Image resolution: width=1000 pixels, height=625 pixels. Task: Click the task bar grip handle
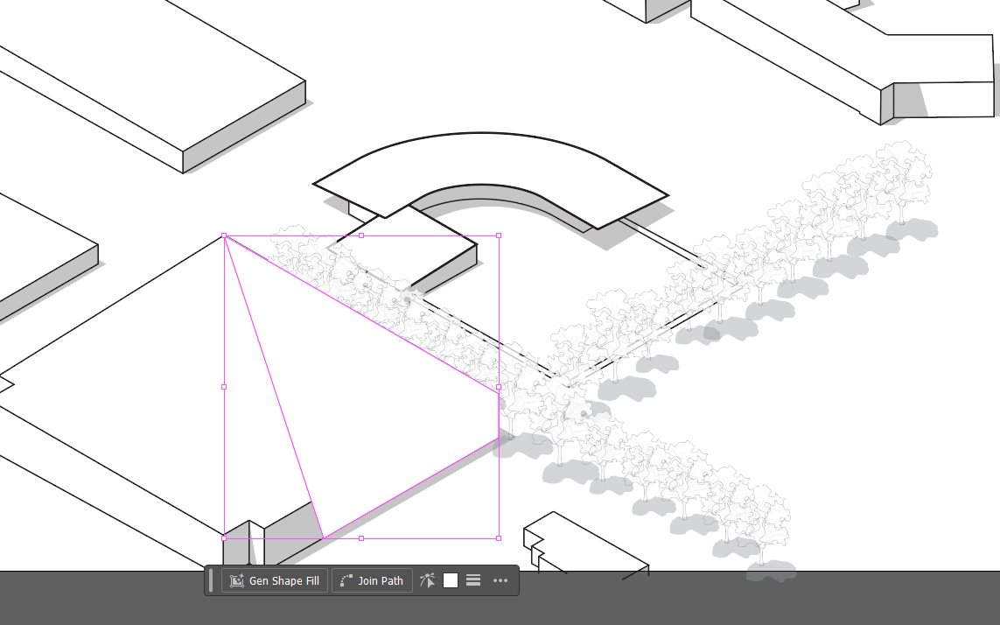[x=211, y=579]
